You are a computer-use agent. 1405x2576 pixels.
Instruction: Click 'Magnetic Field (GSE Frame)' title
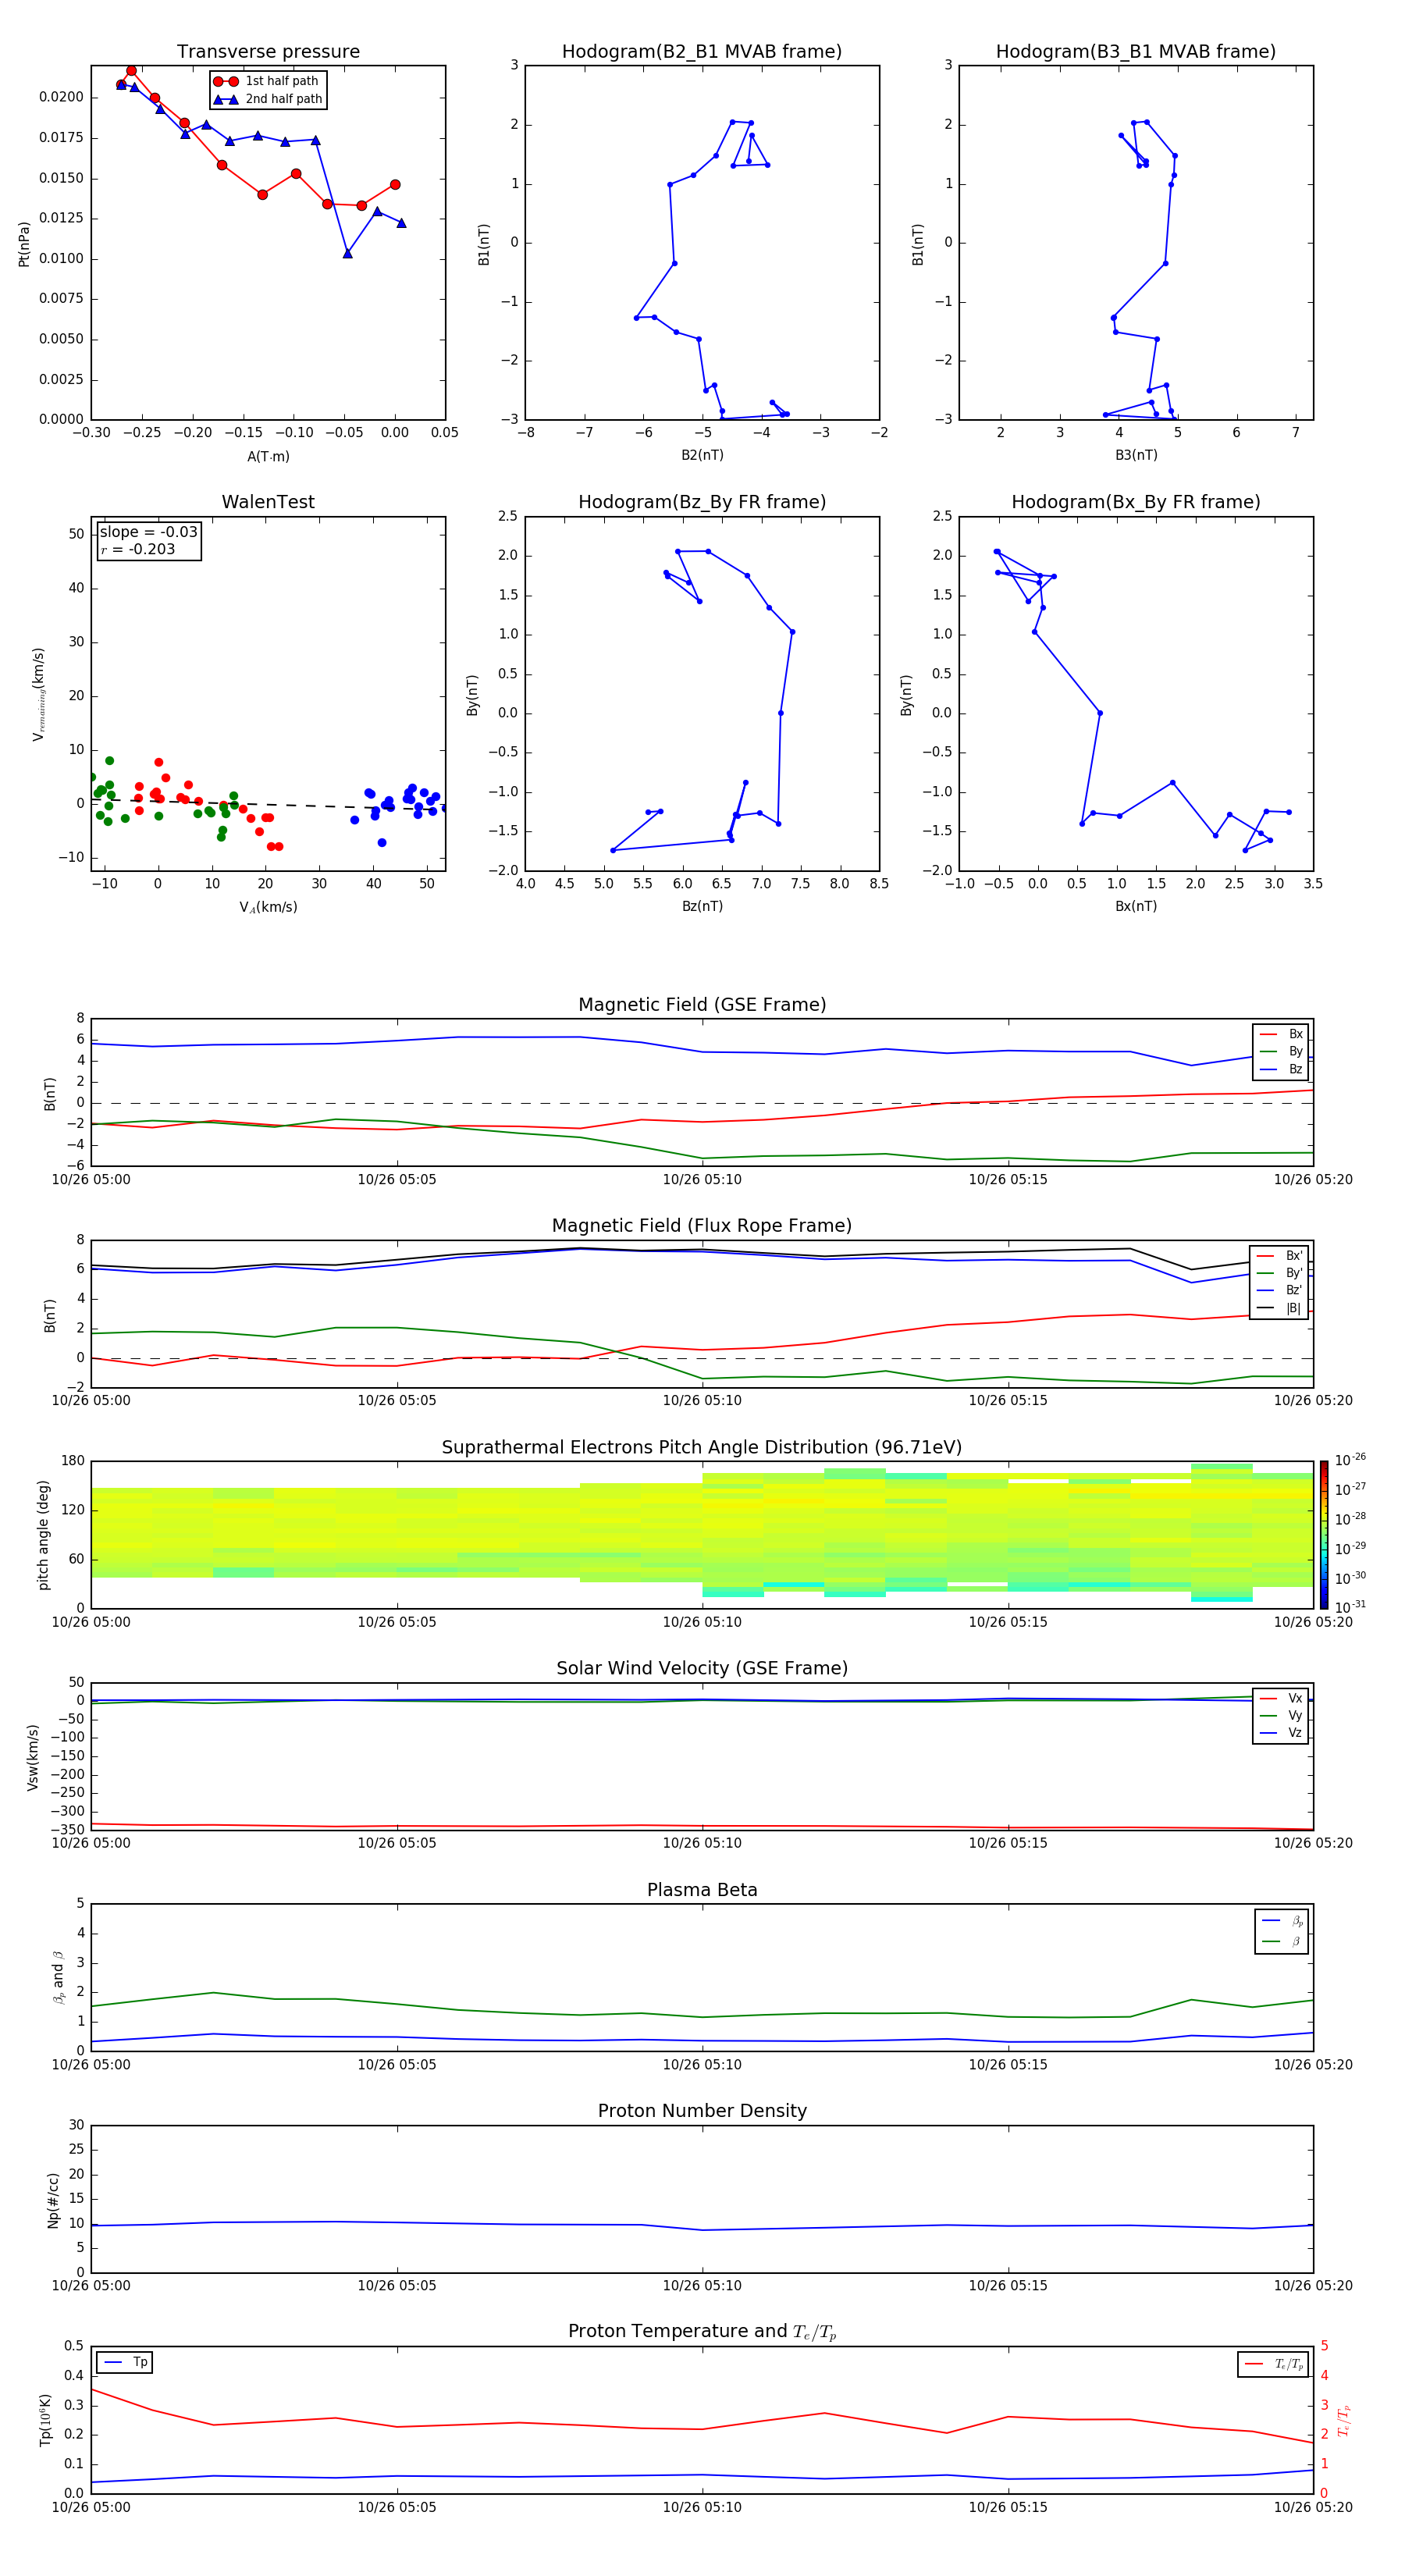click(x=702, y=1005)
